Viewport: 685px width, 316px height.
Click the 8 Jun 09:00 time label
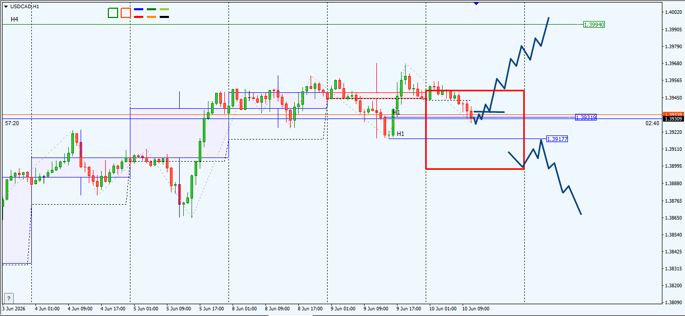pos(277,309)
